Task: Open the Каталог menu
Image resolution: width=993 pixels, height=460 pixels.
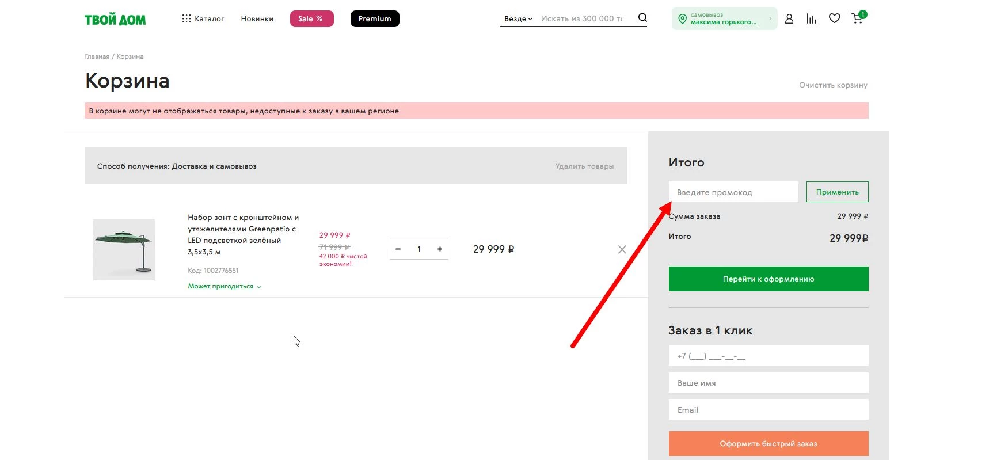Action: click(203, 19)
